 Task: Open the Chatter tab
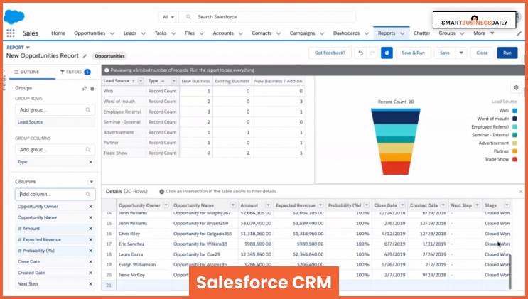click(x=421, y=33)
